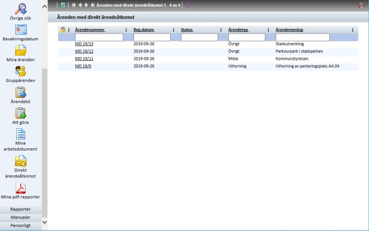Open case MD 19/12

pyautogui.click(x=84, y=51)
